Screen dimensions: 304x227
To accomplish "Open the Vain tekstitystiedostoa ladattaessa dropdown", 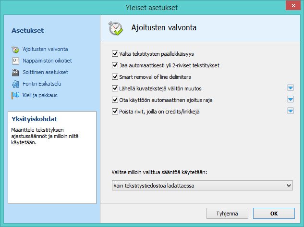I will [201, 185].
